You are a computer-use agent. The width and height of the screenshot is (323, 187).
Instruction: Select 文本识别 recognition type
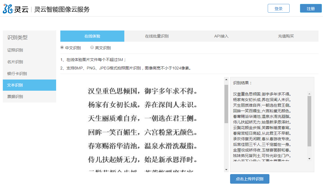[x=15, y=85]
